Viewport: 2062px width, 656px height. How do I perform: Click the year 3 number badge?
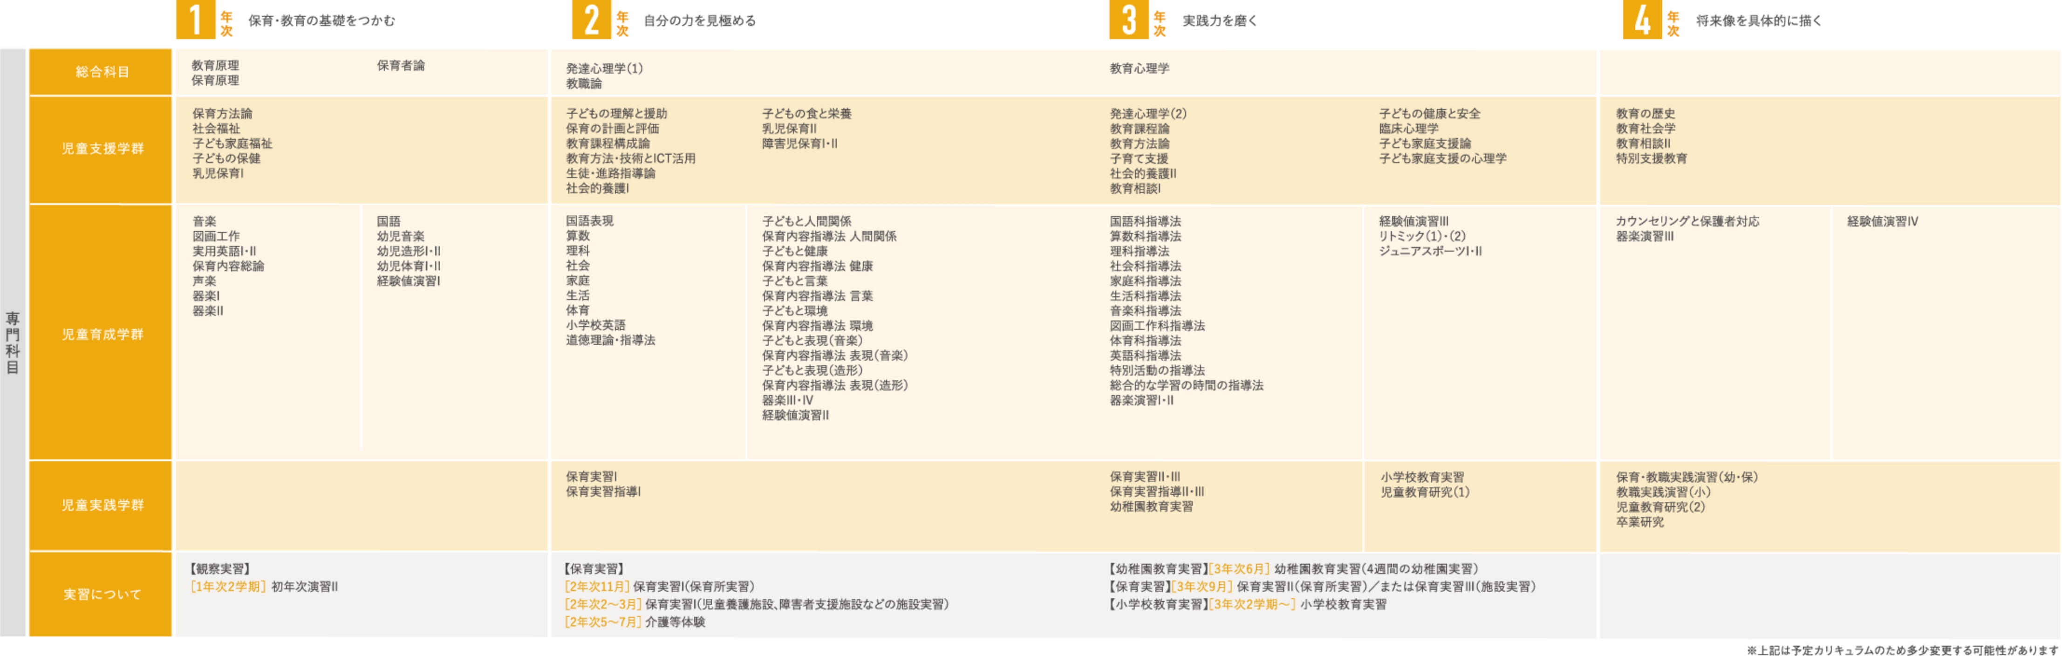point(1129,20)
